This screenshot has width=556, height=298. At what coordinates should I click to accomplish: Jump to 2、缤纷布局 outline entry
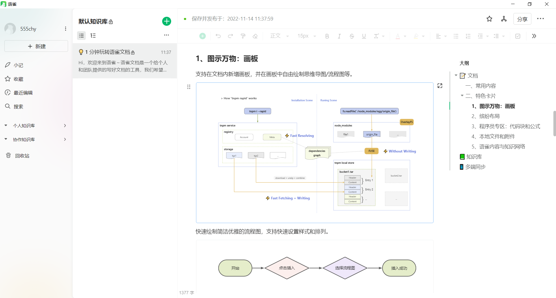click(x=486, y=116)
